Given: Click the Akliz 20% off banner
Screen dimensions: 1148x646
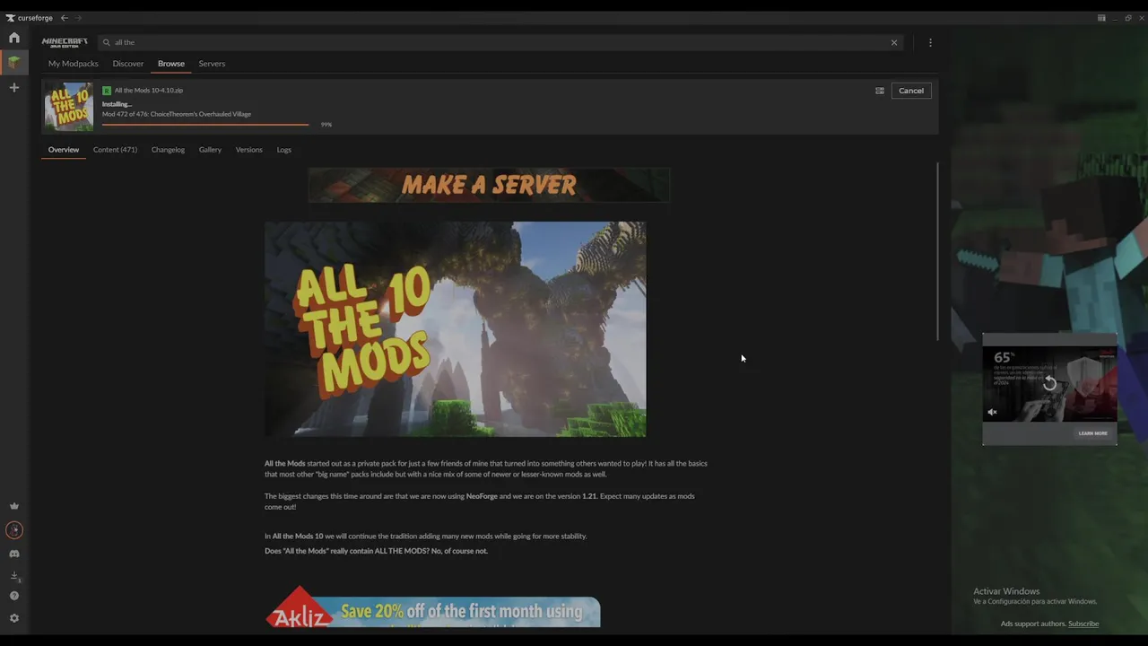Looking at the screenshot, I should coord(432,607).
